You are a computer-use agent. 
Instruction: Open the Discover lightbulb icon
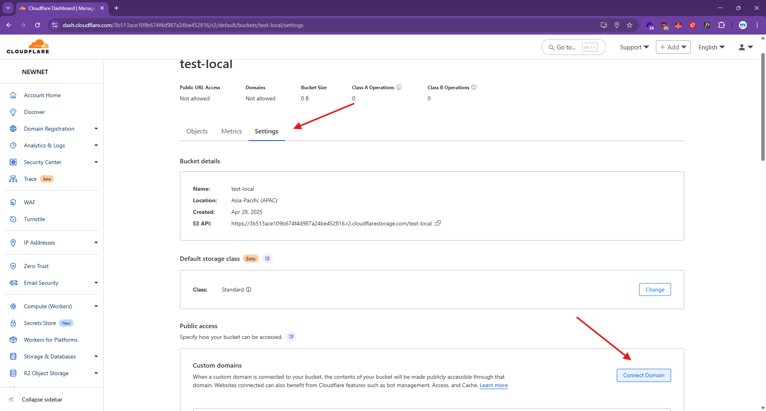tap(13, 112)
